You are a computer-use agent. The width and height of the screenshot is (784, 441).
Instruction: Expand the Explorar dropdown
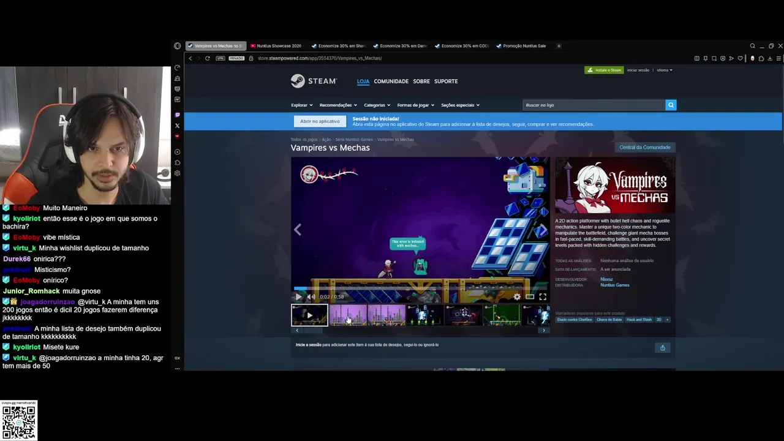pos(302,105)
